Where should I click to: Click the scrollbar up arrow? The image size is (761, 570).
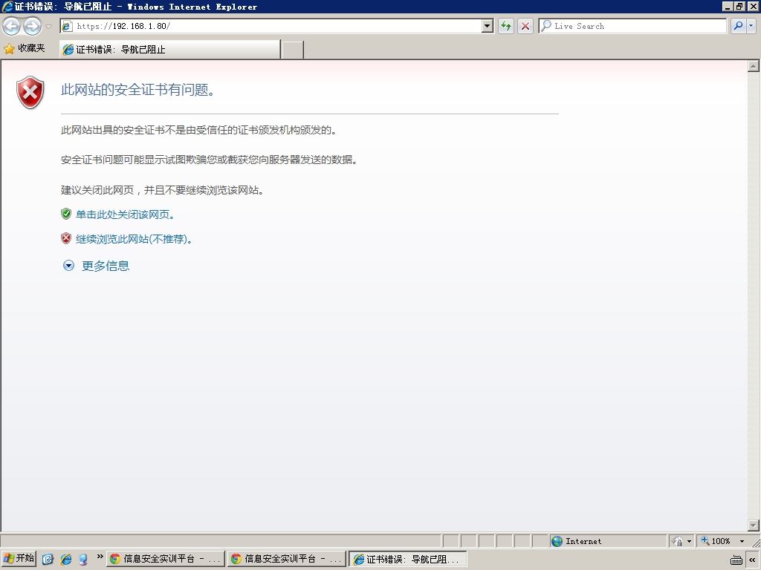[x=754, y=66]
